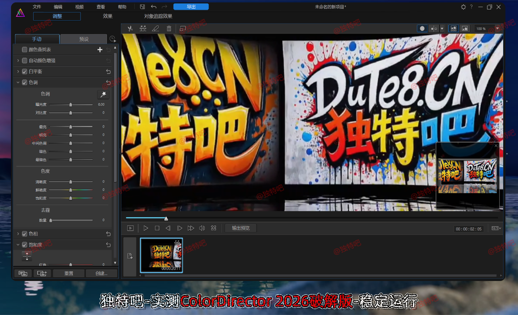
Task: Collapse the 饱和度 section
Action: pyautogui.click(x=18, y=245)
